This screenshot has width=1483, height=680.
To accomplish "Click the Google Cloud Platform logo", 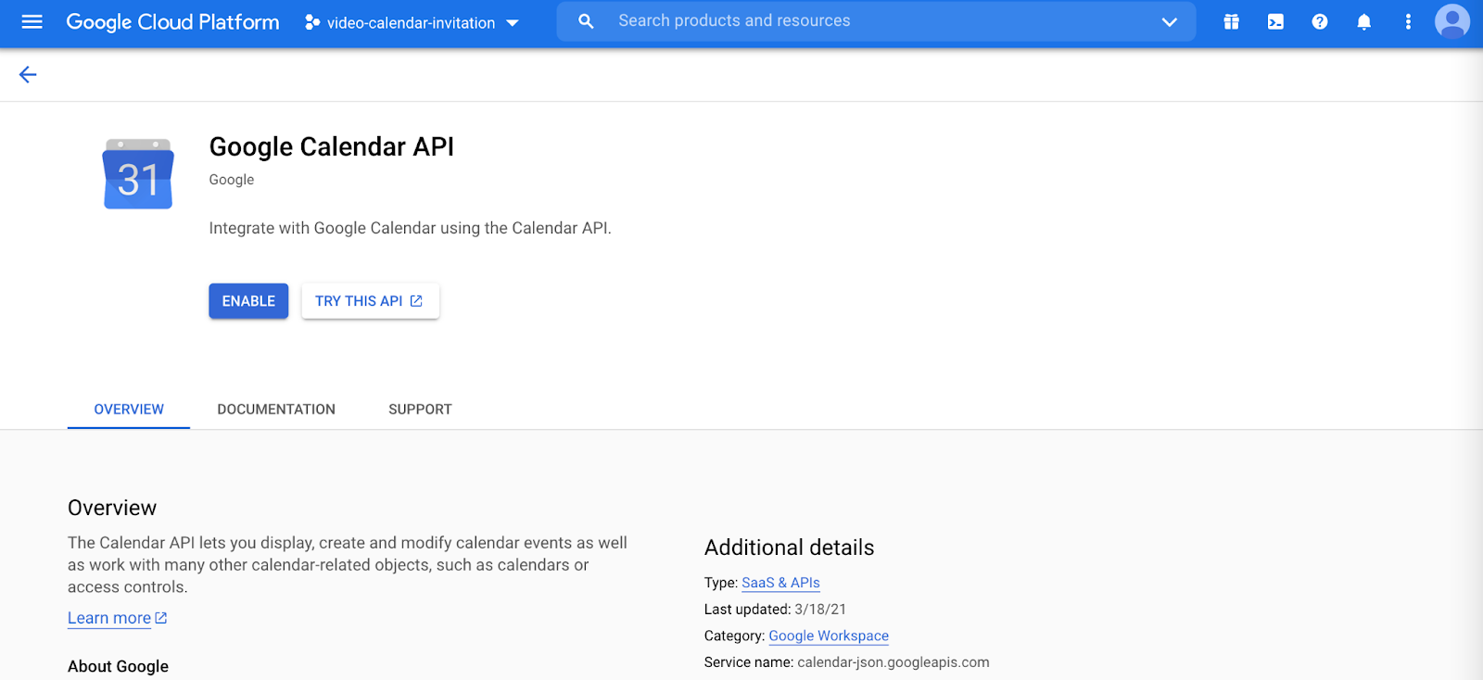I will (172, 22).
